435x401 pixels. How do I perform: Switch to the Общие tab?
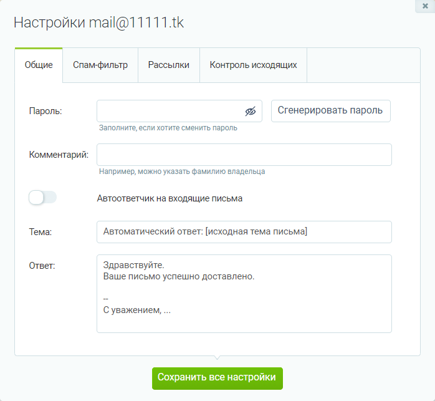[x=39, y=65]
